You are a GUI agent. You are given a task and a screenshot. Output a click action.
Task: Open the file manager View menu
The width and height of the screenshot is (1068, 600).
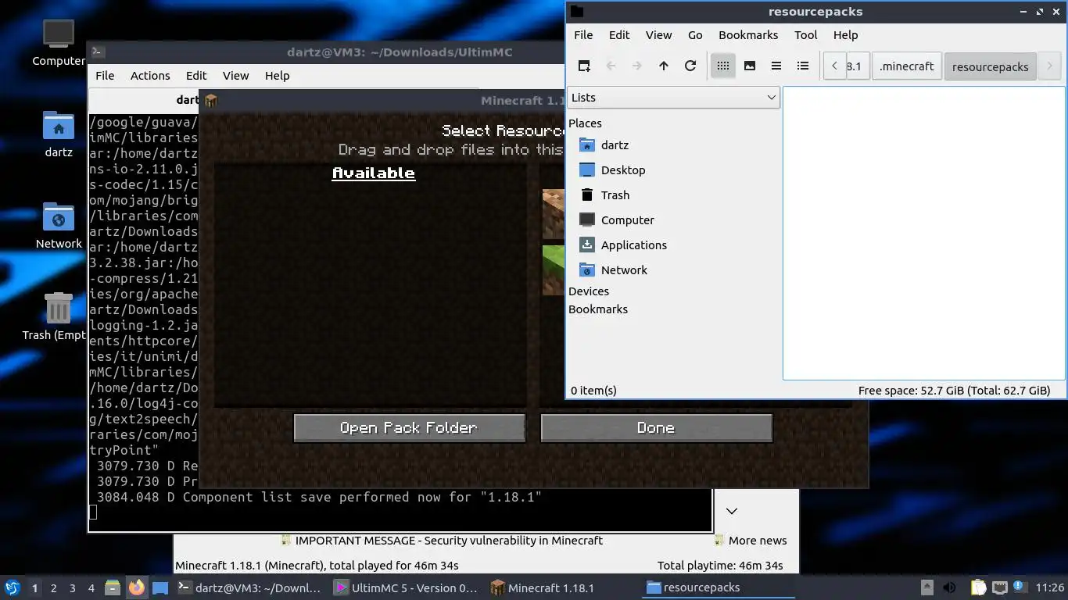[658, 35]
